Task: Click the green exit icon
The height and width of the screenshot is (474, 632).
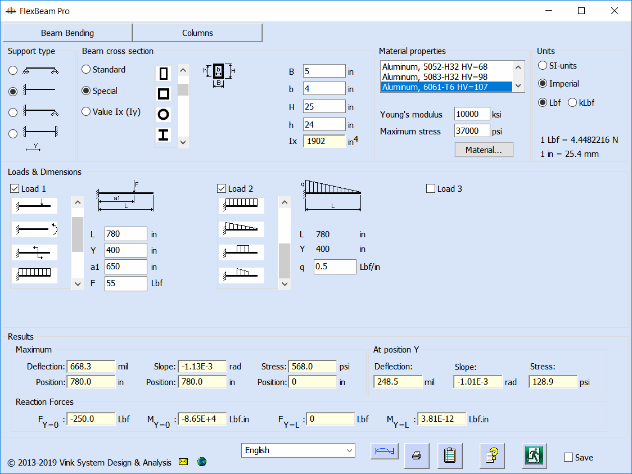Action: [535, 455]
